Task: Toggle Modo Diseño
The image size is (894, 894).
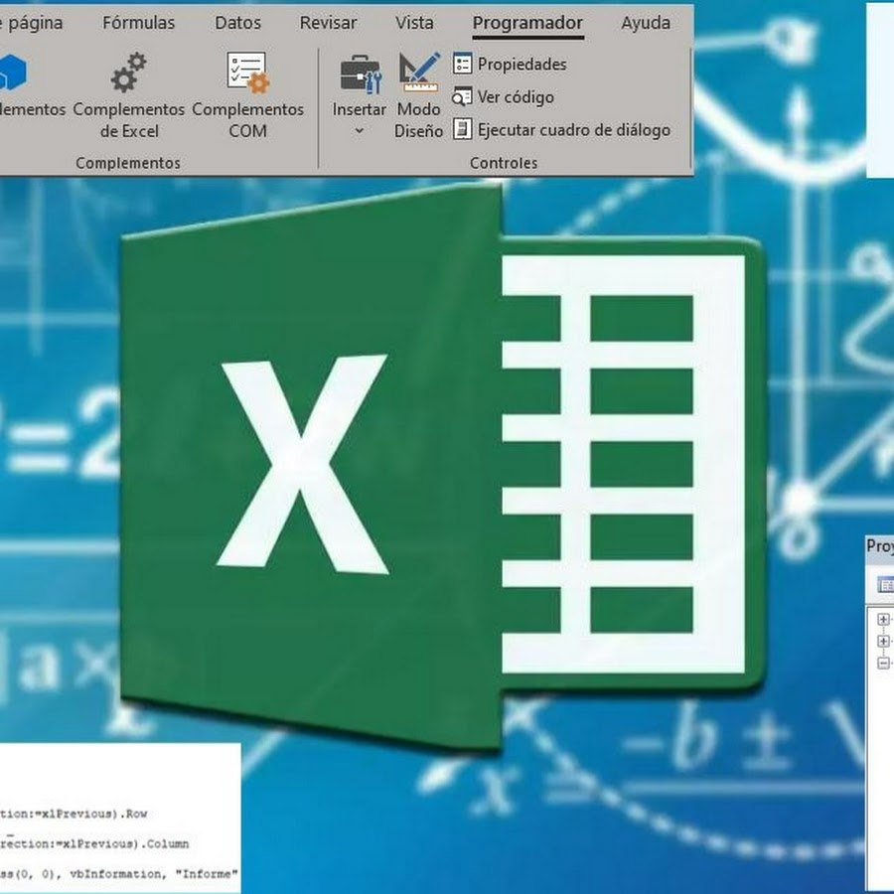Action: pyautogui.click(x=418, y=94)
